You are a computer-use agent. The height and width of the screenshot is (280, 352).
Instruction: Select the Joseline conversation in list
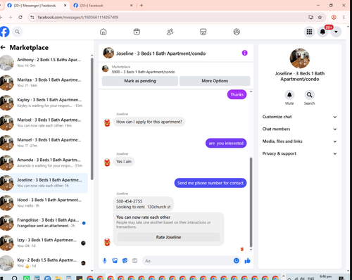44,183
